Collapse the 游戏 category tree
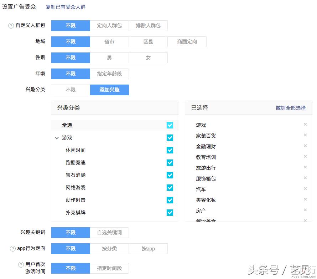This screenshot has width=317, height=279. (x=57, y=138)
